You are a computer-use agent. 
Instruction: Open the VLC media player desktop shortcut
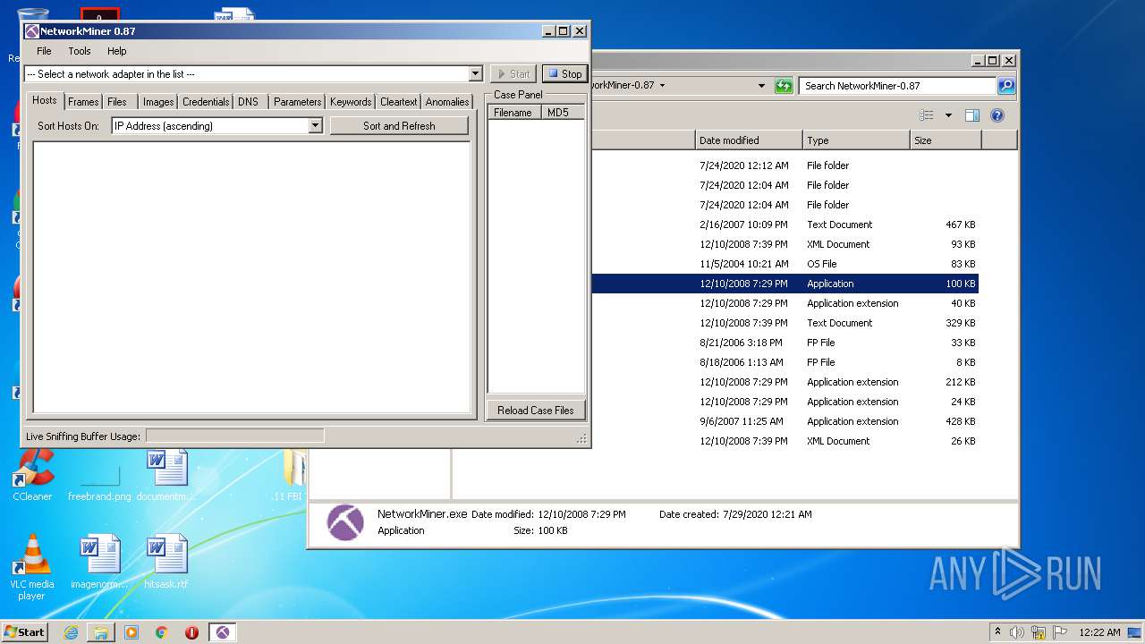(x=32, y=567)
